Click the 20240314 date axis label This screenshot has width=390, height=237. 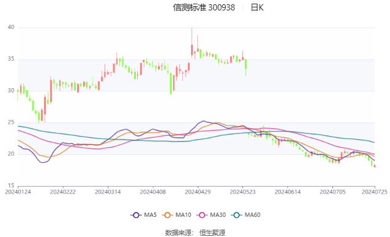[x=108, y=192]
